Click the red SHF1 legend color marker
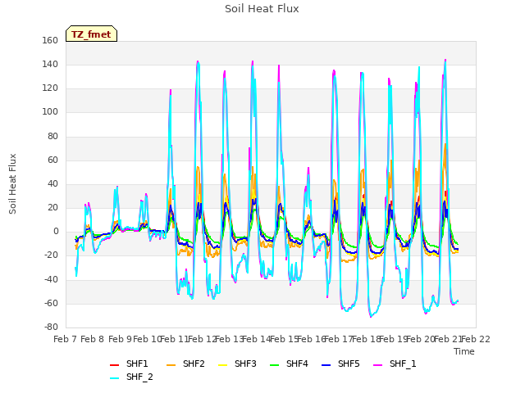 (115, 365)
